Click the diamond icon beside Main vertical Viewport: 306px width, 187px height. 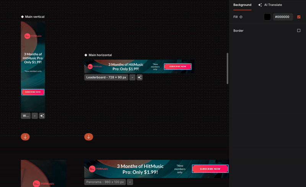pyautogui.click(x=23, y=17)
